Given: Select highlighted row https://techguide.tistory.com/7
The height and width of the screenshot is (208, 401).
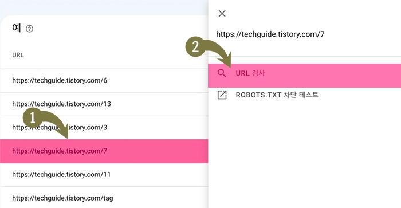Looking at the screenshot, I should (x=104, y=151).
